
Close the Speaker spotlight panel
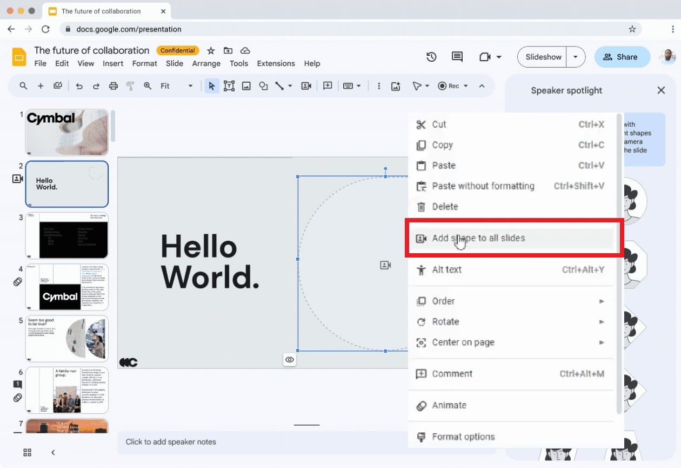pos(661,90)
